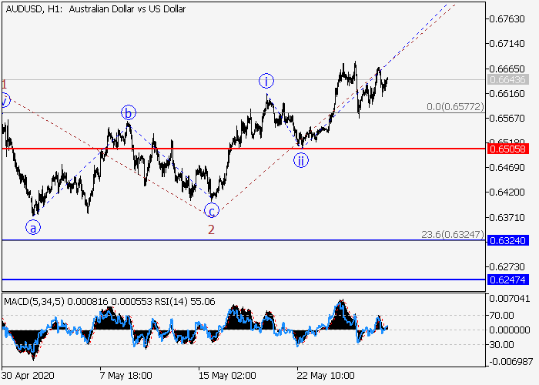Select the wave '1' label at left edge
The width and height of the screenshot is (539, 385).
4,83
